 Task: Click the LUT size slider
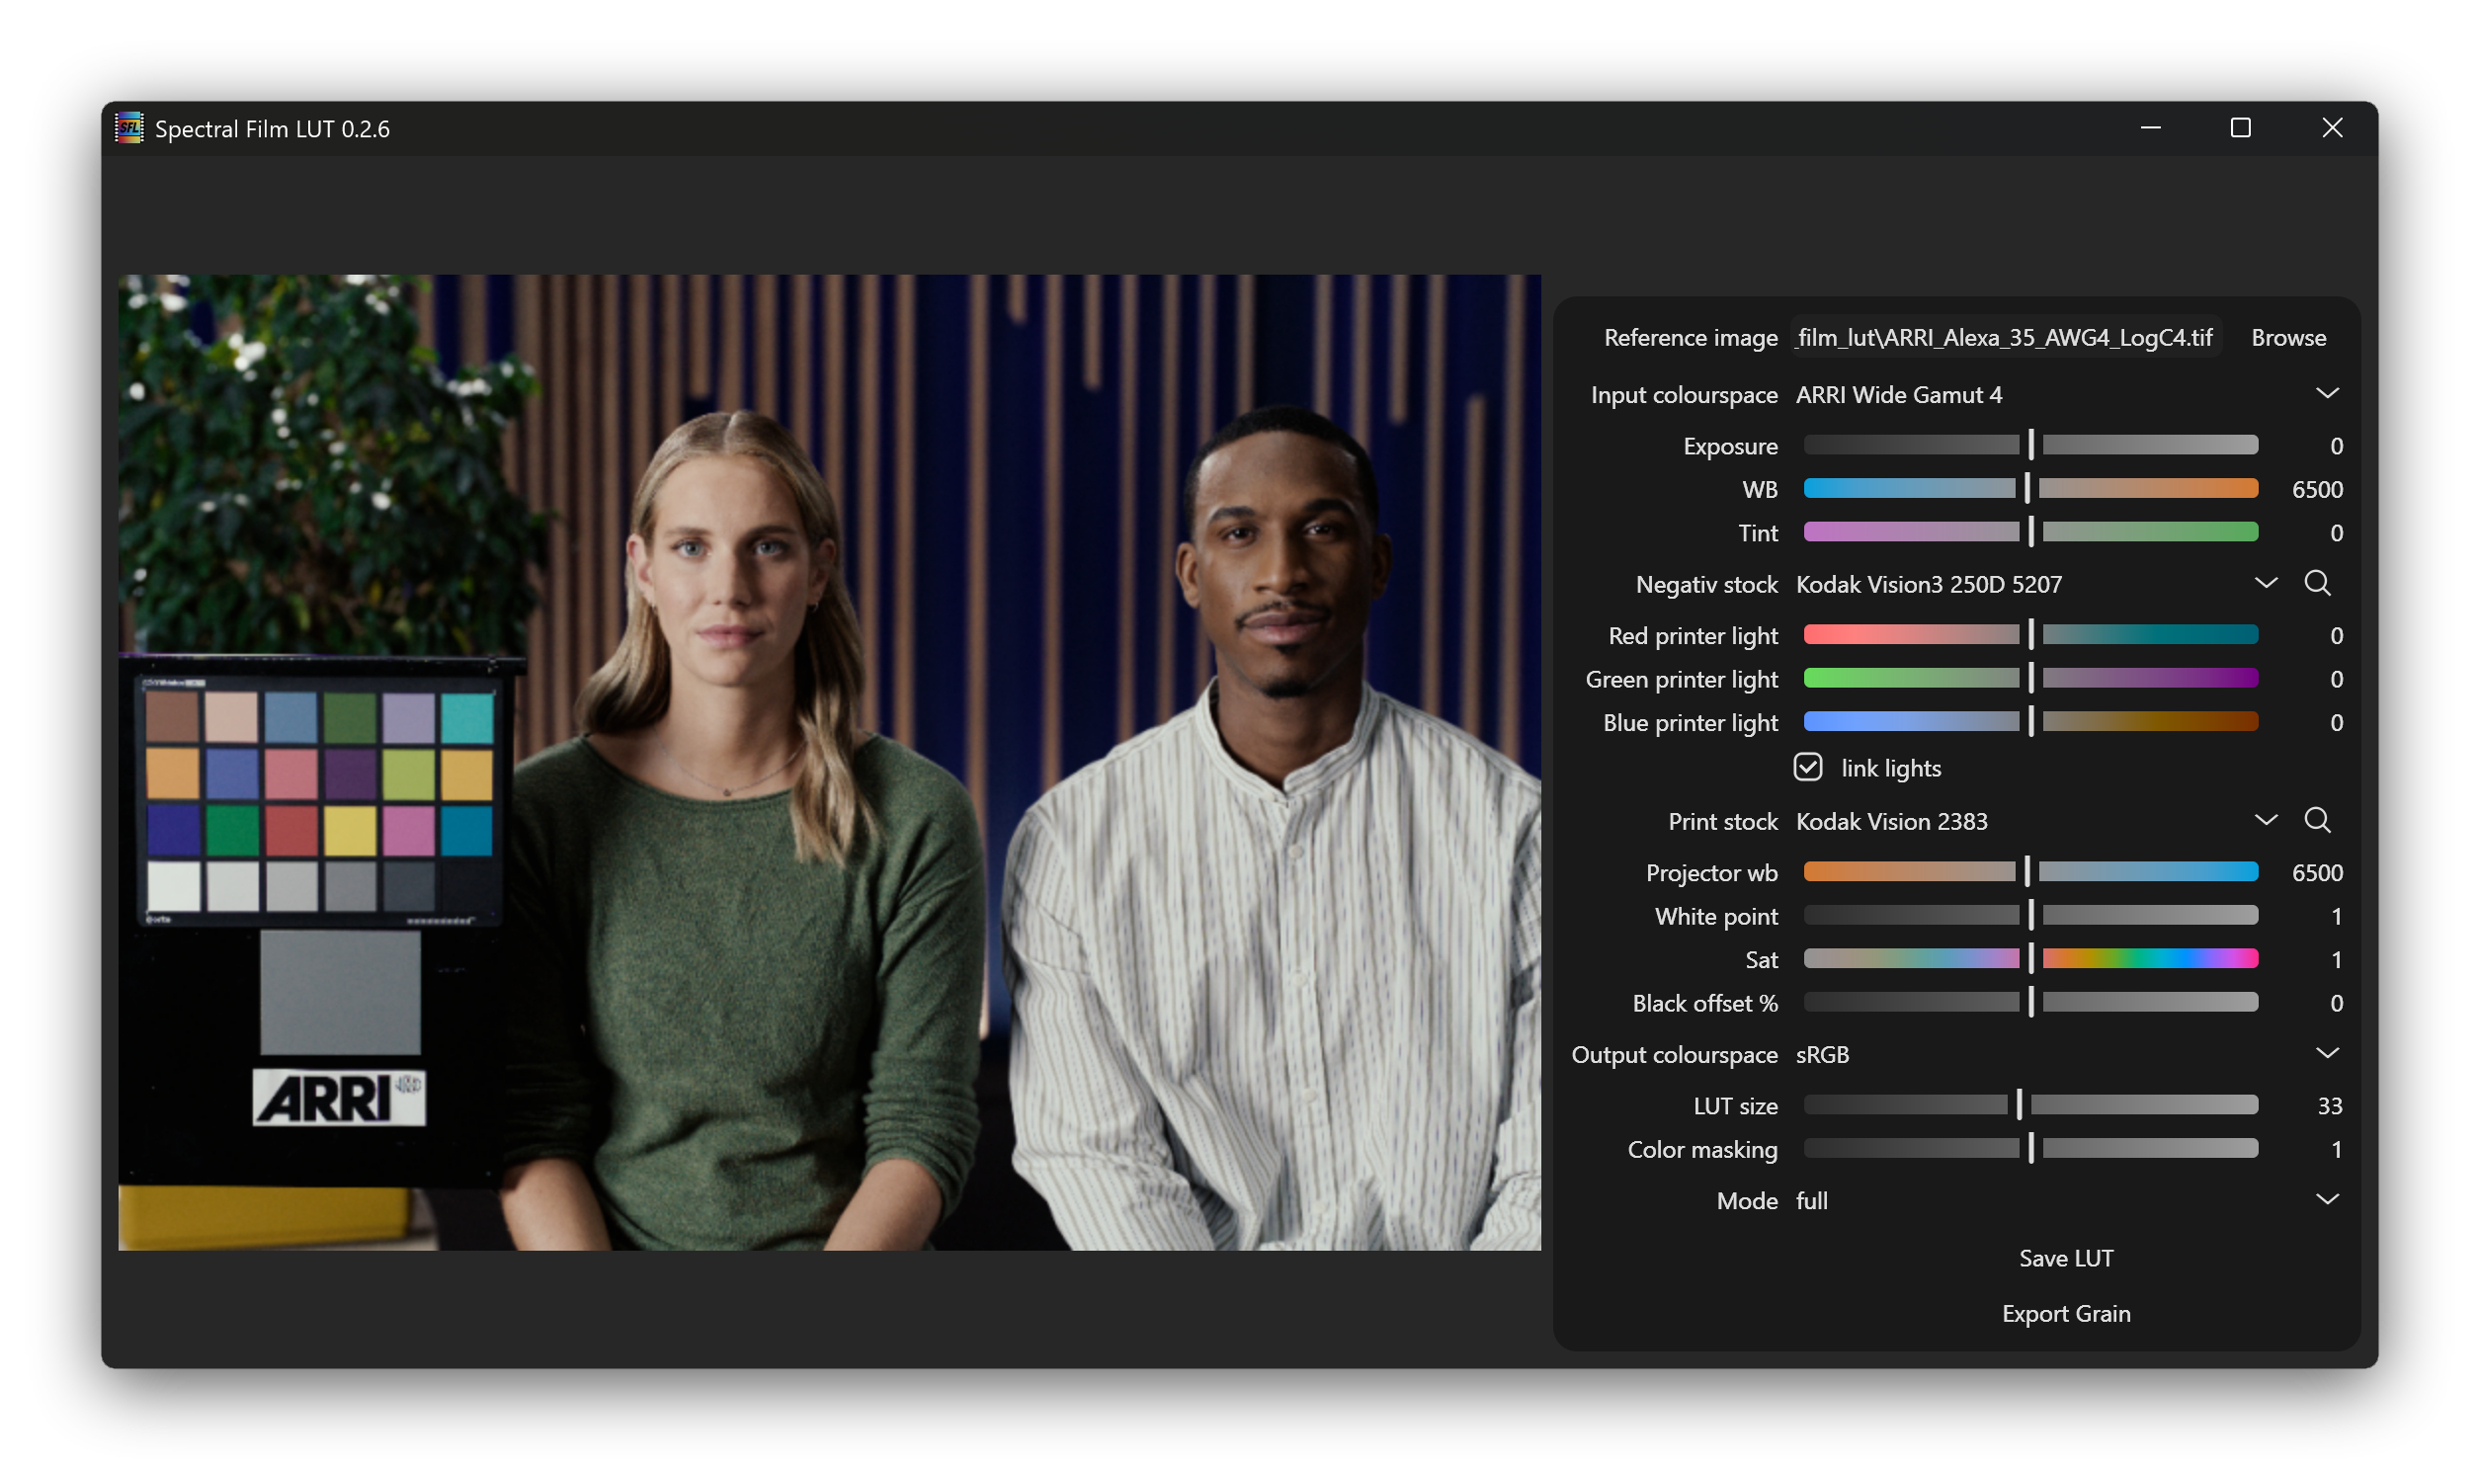pyautogui.click(x=2030, y=1105)
